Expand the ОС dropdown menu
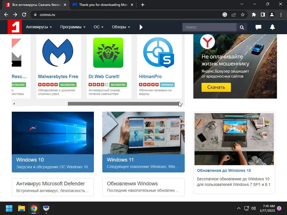This screenshot has height=215, width=287. [98, 27]
